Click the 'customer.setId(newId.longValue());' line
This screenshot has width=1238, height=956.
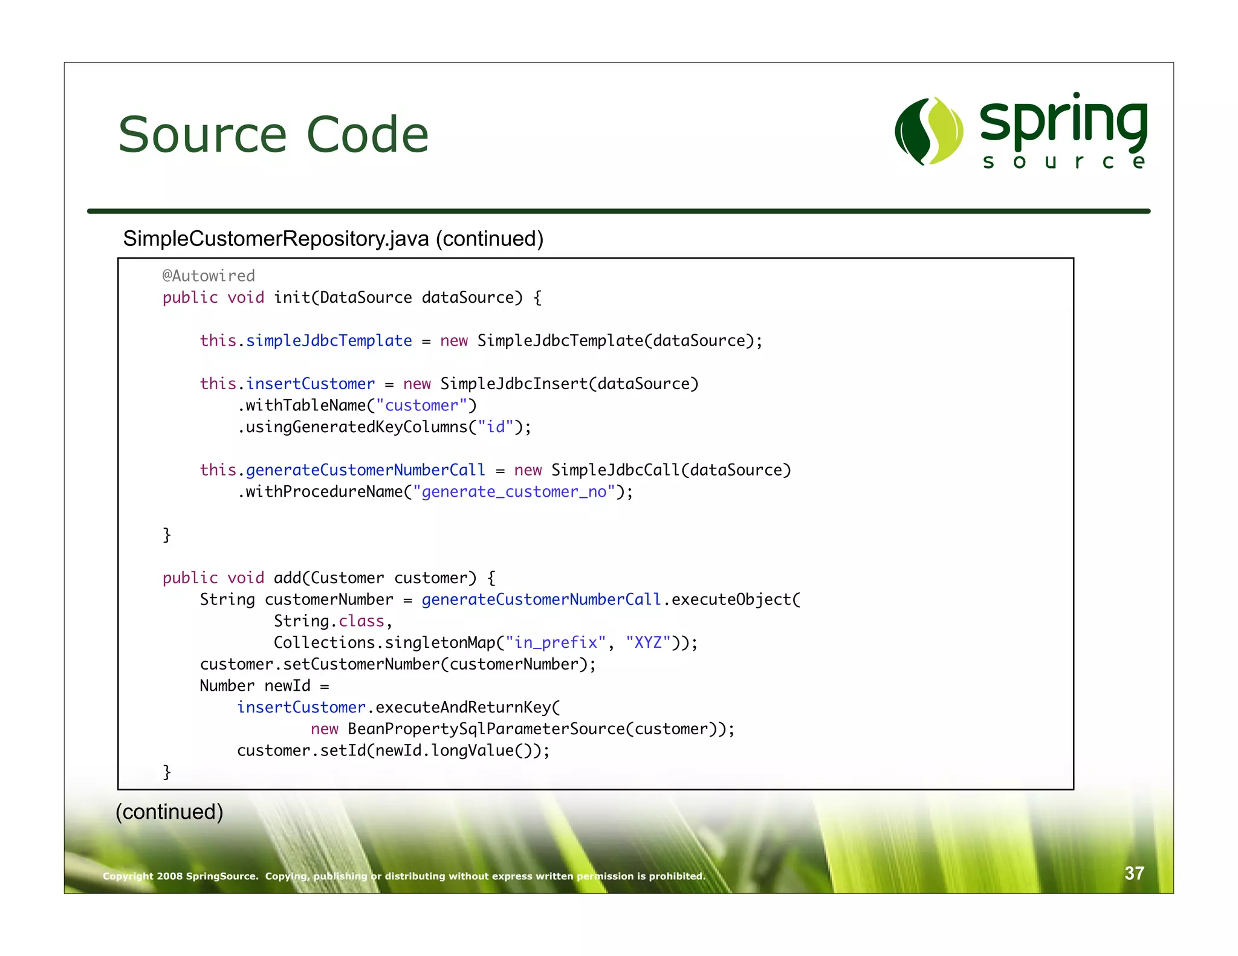pos(394,751)
